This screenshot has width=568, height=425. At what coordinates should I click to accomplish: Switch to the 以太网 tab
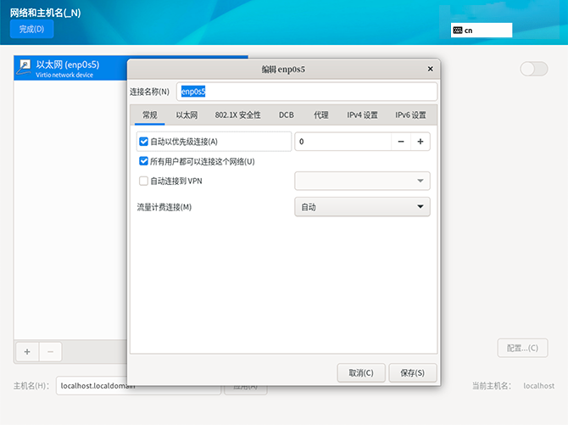point(187,115)
